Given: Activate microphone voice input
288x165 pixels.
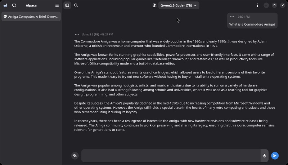Looking at the screenshot, I should [265, 156].
